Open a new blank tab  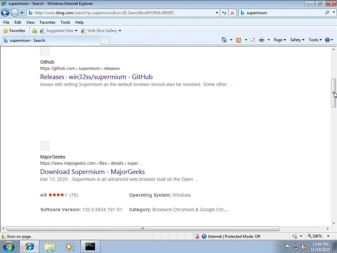point(105,41)
